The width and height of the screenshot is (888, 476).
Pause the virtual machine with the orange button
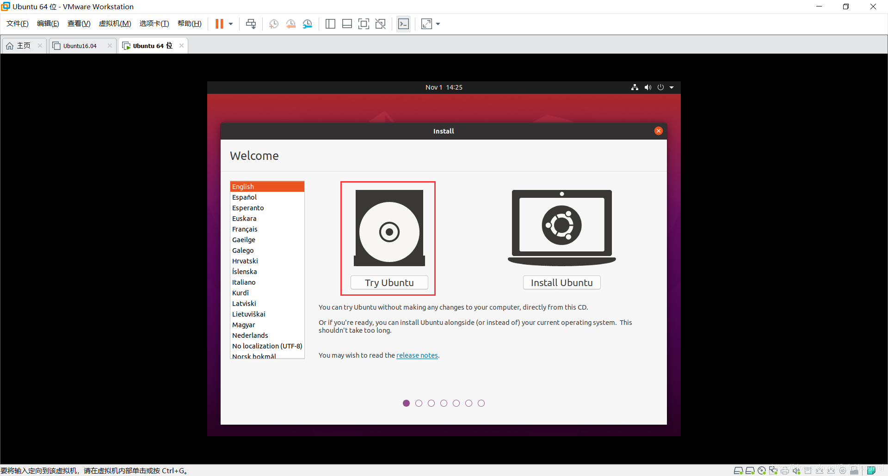pos(219,24)
